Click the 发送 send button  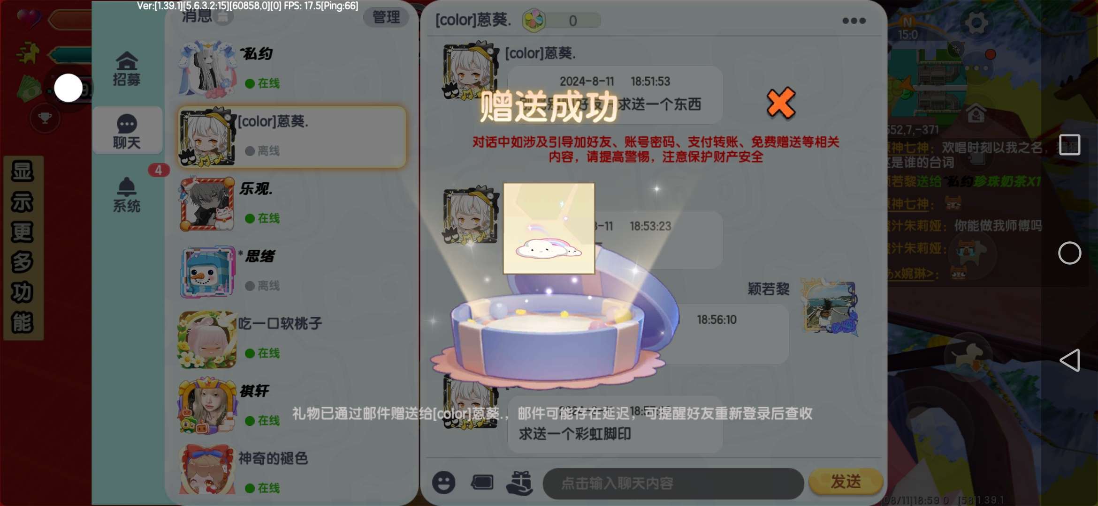(846, 482)
